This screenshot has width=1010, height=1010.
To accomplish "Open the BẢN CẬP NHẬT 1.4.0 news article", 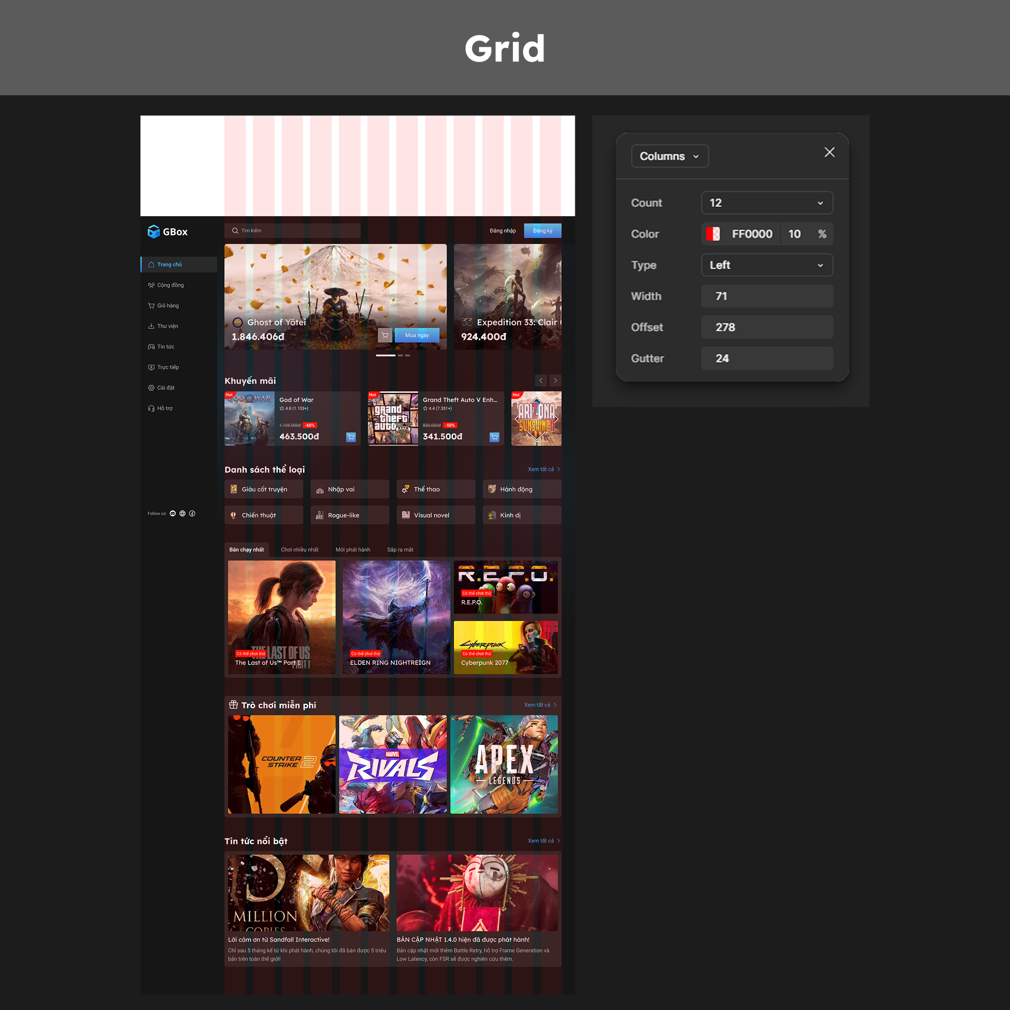I will pos(477,909).
